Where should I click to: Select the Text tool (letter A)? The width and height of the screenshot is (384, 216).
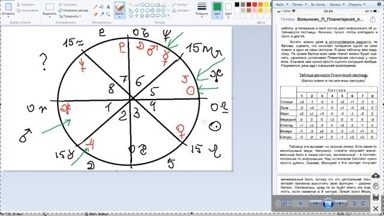108,7
